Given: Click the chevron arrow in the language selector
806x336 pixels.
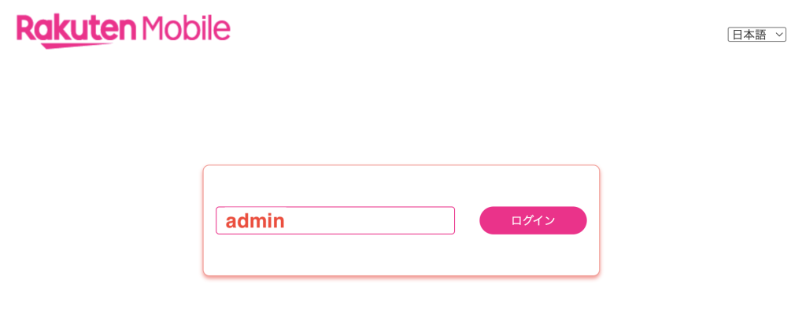Looking at the screenshot, I should (x=779, y=35).
